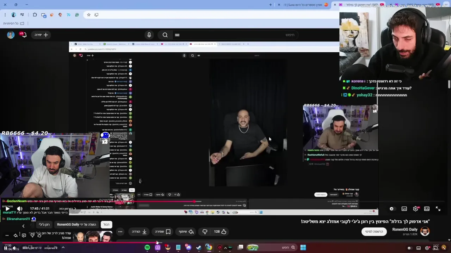Seek on the bottom outer progress bar
Viewport: 451px width, 253px height.
click(225, 242)
